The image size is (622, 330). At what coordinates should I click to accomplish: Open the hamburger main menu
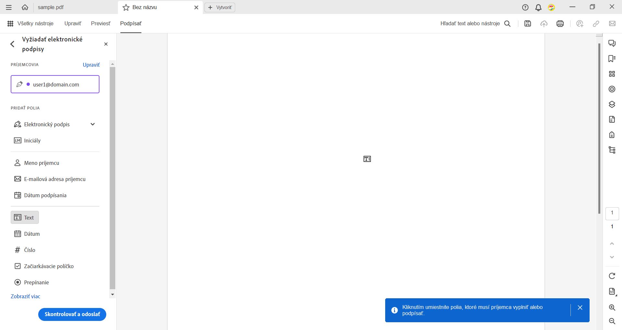(x=9, y=7)
